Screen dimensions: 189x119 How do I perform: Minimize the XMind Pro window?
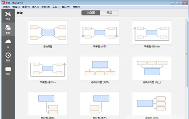(x=173, y=3)
